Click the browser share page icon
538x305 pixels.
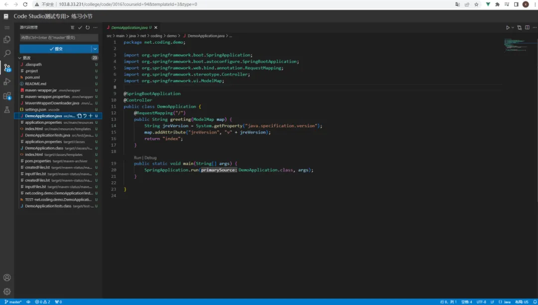pyautogui.click(x=467, y=4)
